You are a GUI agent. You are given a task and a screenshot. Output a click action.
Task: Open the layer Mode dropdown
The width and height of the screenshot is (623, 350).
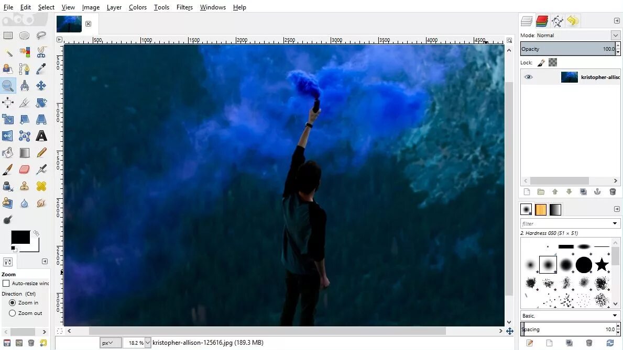coord(616,36)
